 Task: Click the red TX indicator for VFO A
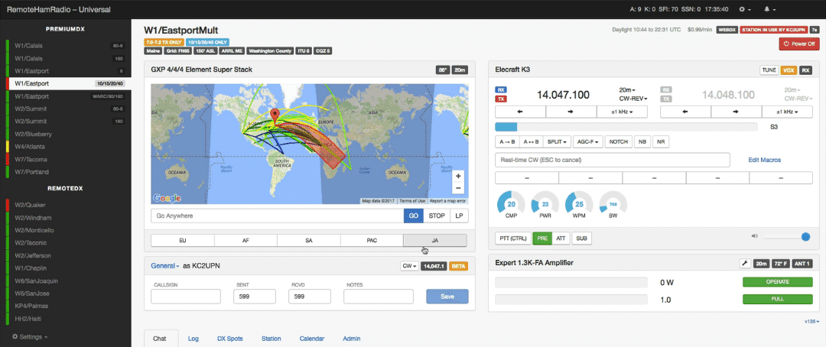pyautogui.click(x=501, y=99)
